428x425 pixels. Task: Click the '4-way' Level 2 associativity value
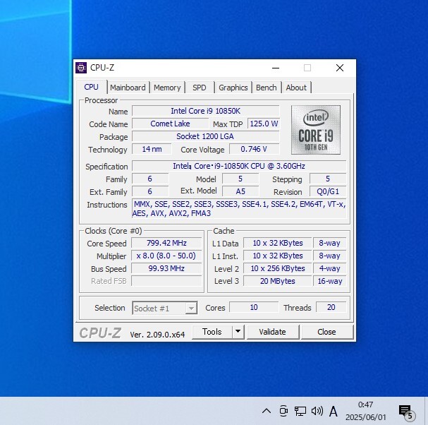coord(330,268)
